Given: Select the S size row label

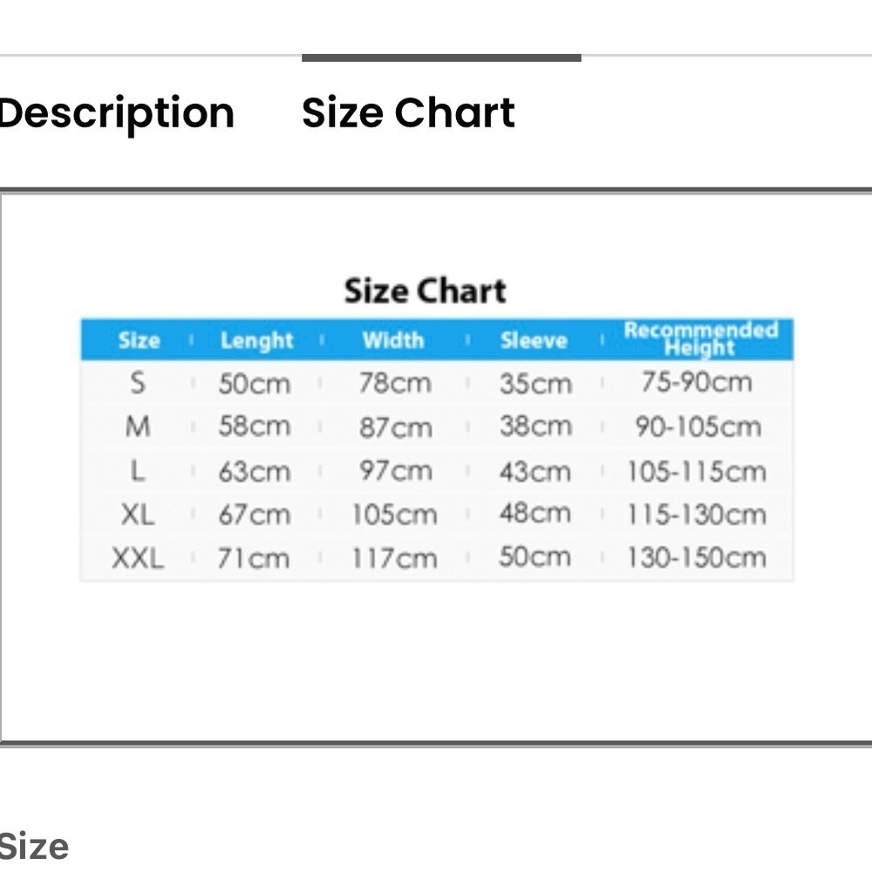Looking at the screenshot, I should pos(138,383).
